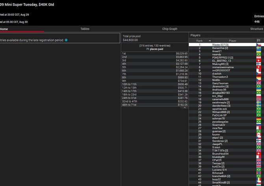Screen dimensions: 264x186
Task: Select player SmallKindB [2]
Action: pos(221,182)
